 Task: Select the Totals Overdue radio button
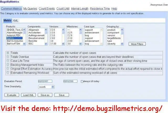coord(8,57)
